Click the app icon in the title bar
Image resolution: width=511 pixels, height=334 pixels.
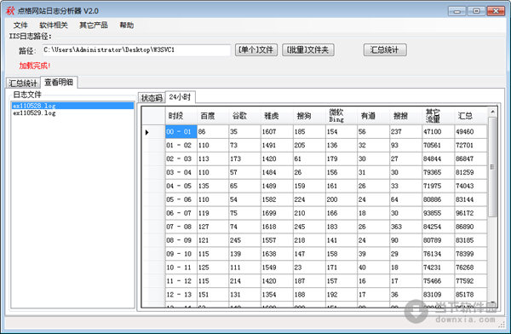[10, 11]
